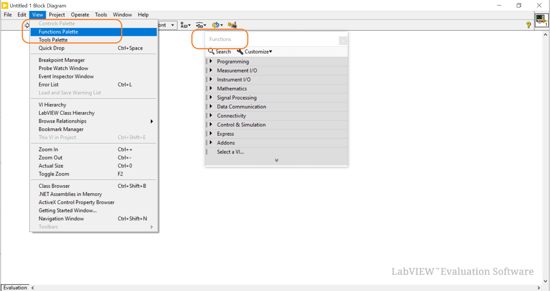
Task: Choose Quick Drop from View menu
Action: [52, 48]
